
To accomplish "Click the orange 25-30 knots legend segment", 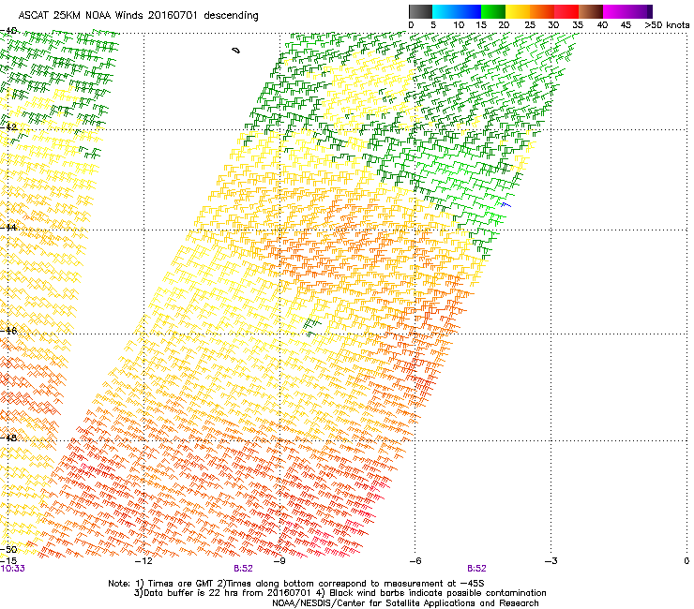I will (541, 11).
